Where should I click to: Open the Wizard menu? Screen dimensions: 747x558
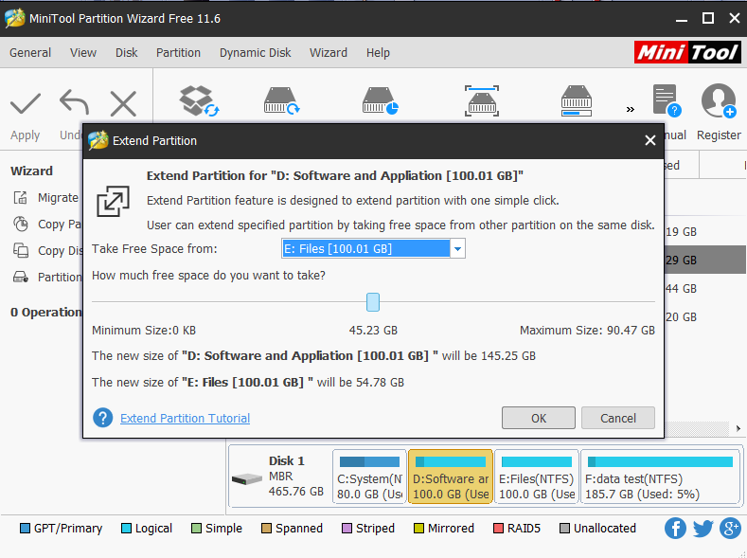[x=329, y=52]
